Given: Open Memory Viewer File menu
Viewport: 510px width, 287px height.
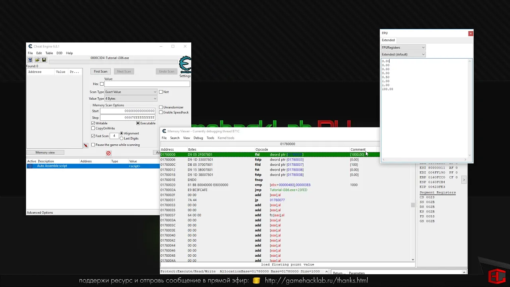Looking at the screenshot, I should click(x=164, y=138).
